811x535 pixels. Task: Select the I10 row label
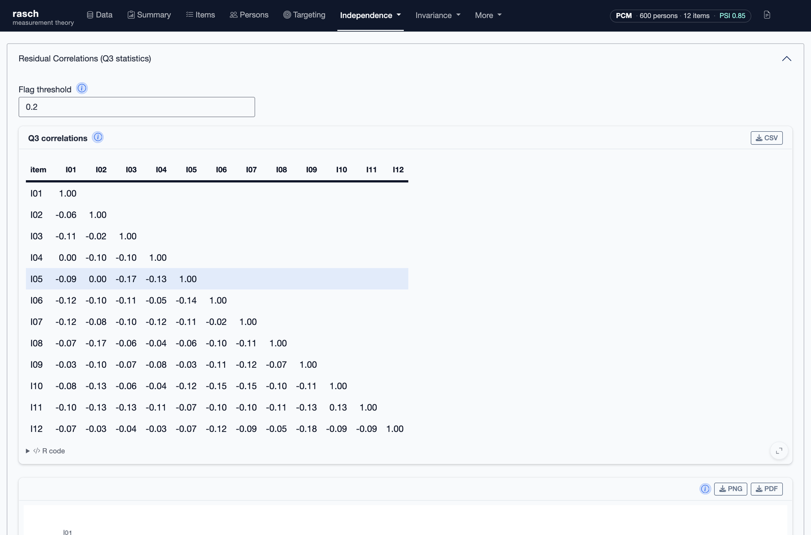pos(37,386)
